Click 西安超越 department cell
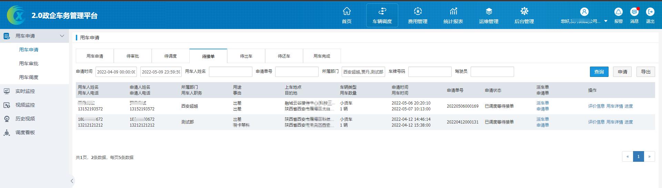662x188 pixels. coord(190,106)
